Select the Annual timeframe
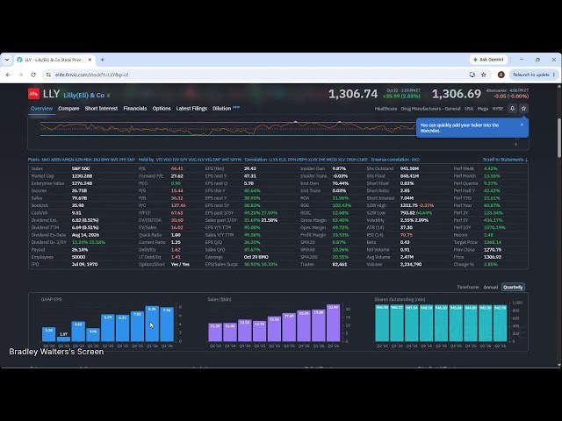This screenshot has width=562, height=421. point(491,287)
